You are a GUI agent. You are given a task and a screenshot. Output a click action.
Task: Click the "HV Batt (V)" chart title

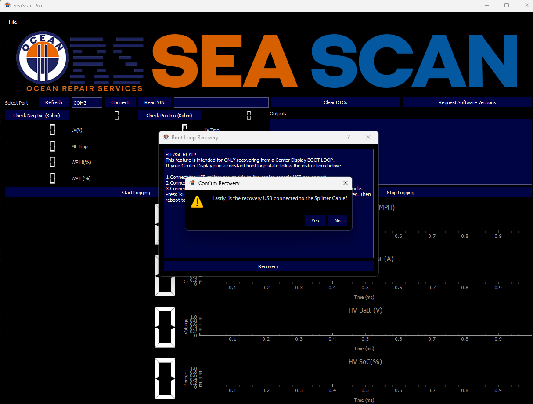pyautogui.click(x=365, y=310)
